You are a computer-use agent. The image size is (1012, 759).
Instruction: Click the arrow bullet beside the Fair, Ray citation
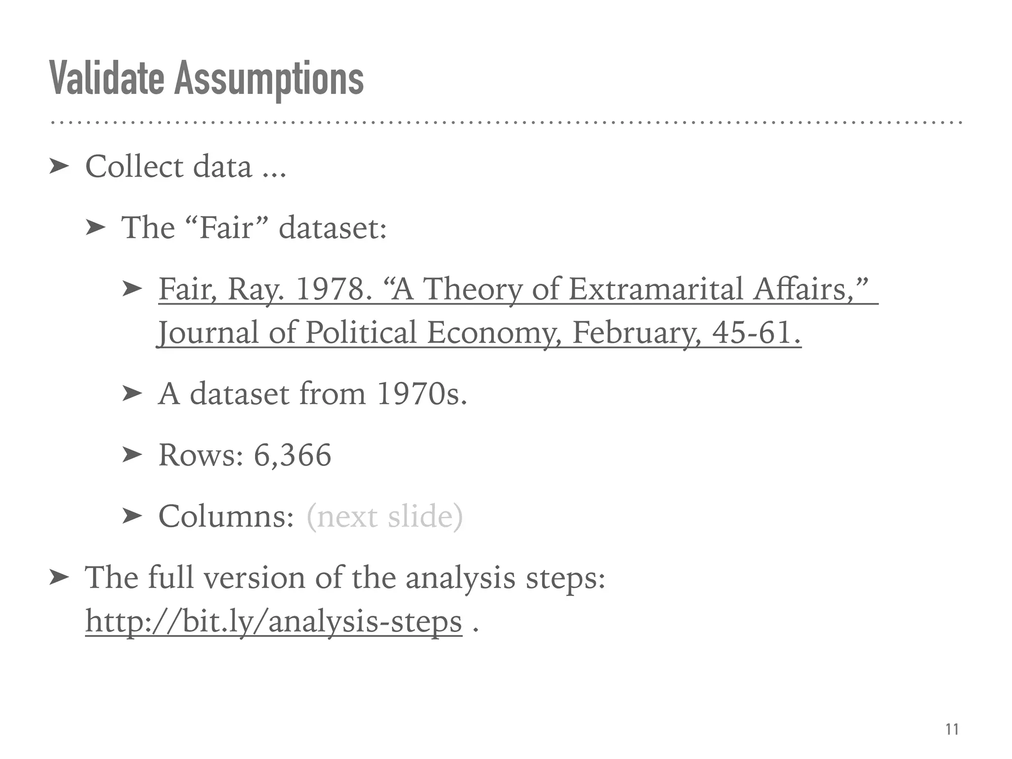click(x=132, y=289)
